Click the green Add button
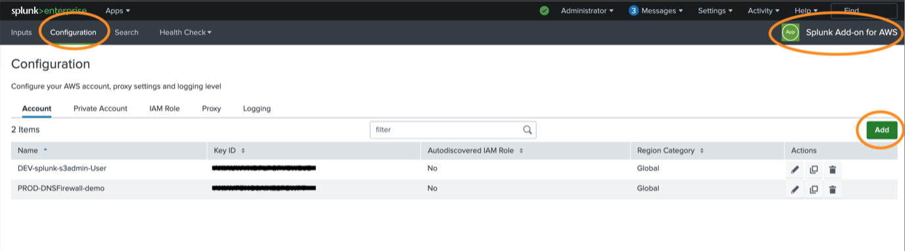The height and width of the screenshot is (251, 905). [x=881, y=130]
